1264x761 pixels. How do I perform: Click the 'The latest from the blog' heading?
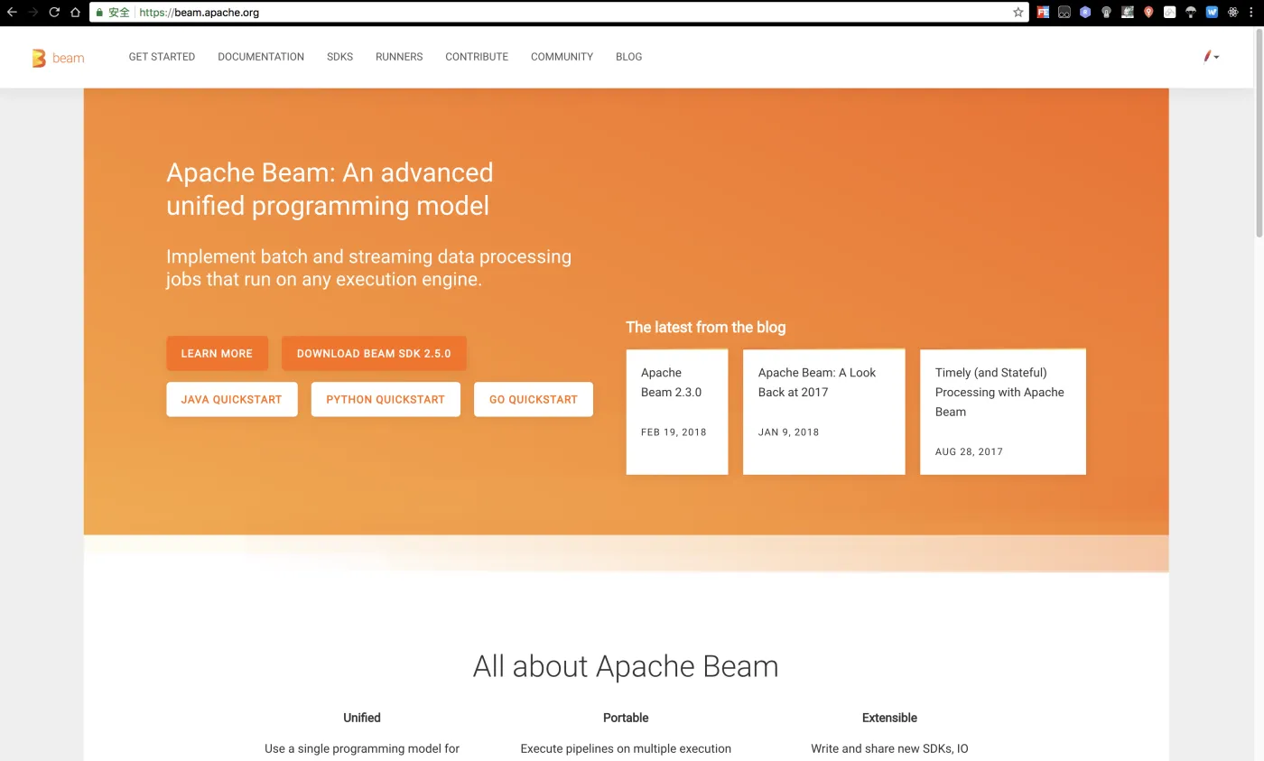(706, 327)
